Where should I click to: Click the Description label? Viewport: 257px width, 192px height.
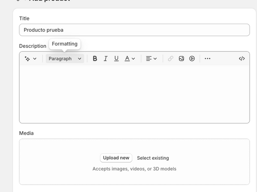[x=33, y=46]
